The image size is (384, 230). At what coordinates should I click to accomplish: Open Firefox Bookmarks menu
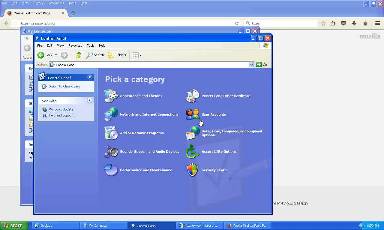coord(56,3)
